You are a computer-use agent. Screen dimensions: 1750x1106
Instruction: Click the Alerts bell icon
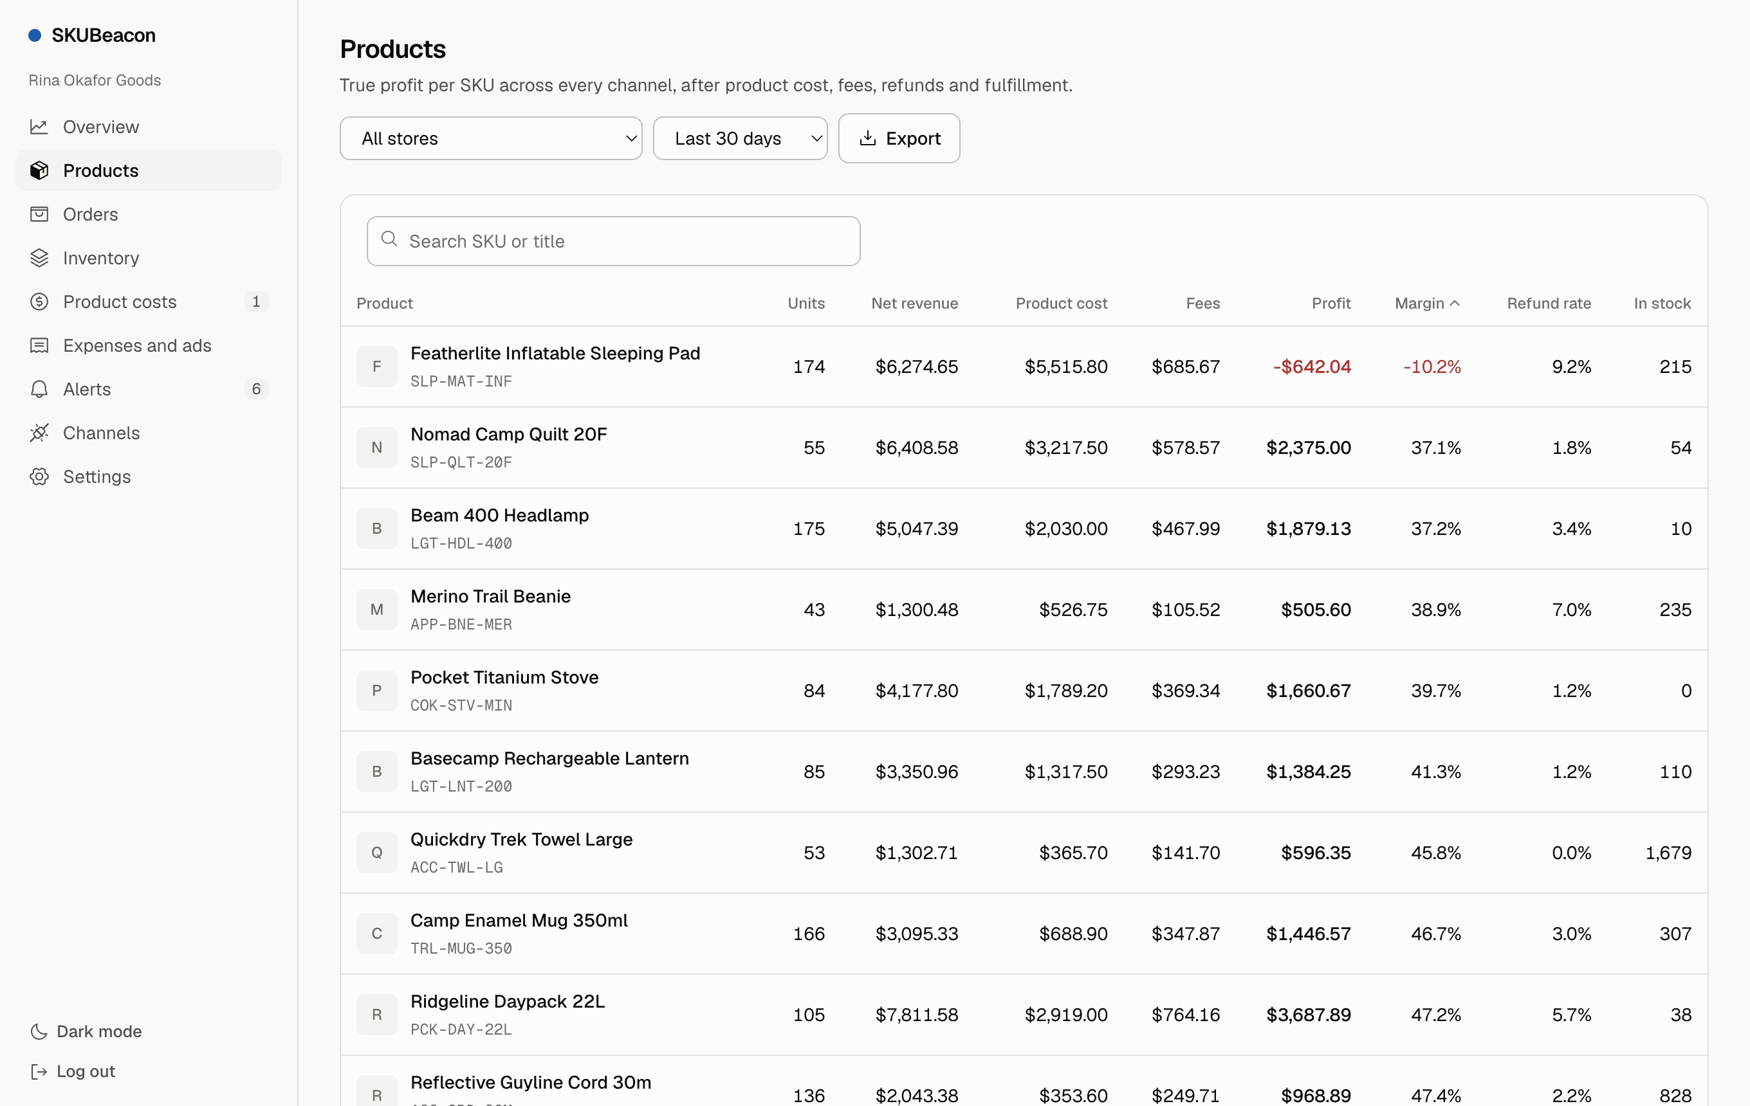(x=39, y=389)
